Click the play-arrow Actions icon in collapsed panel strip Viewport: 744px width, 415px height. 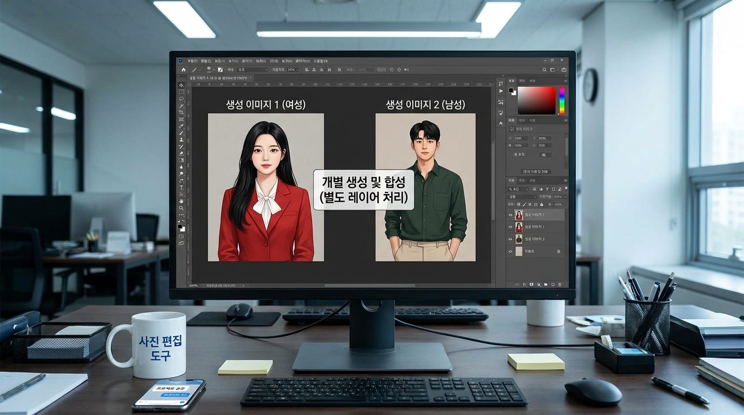point(501,91)
